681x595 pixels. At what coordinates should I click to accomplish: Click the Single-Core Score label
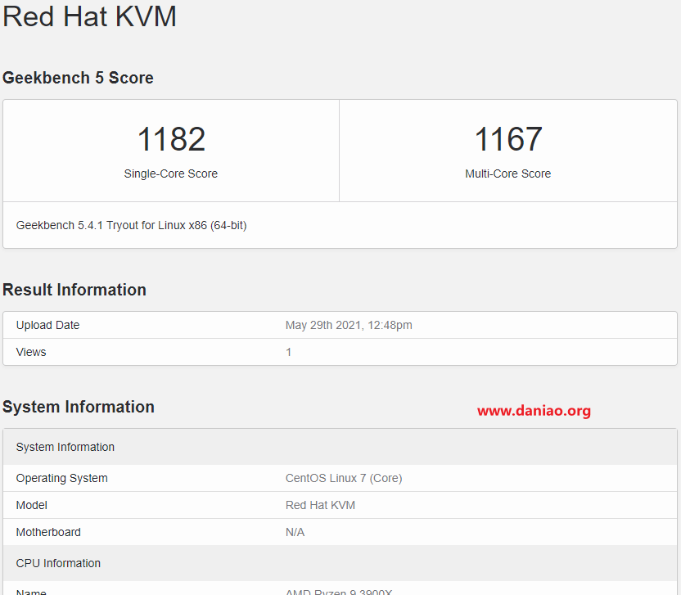[171, 174]
